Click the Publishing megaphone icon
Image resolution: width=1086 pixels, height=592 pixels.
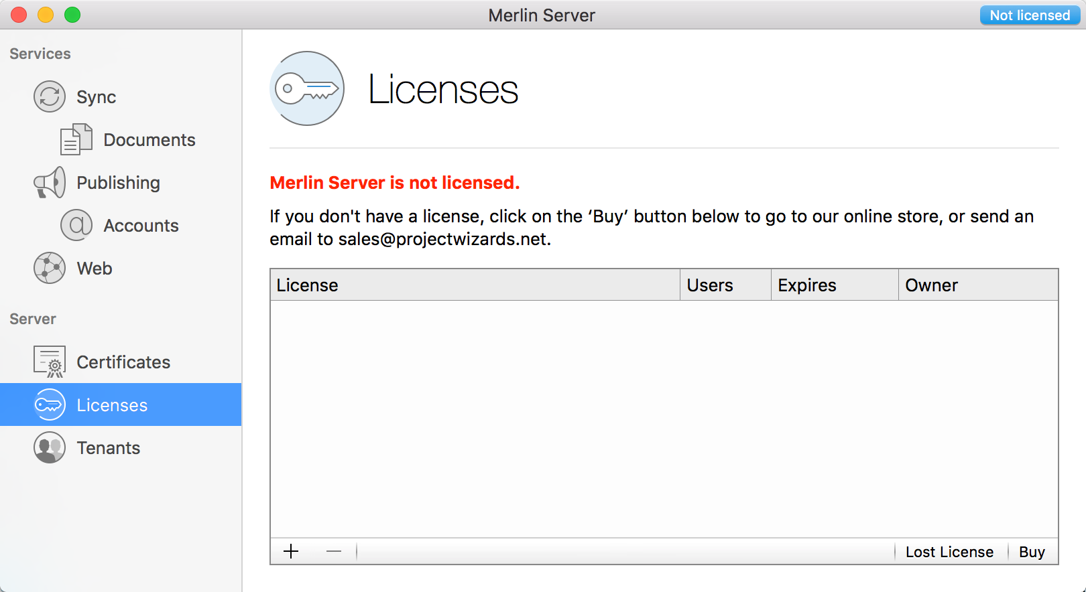[x=50, y=182]
